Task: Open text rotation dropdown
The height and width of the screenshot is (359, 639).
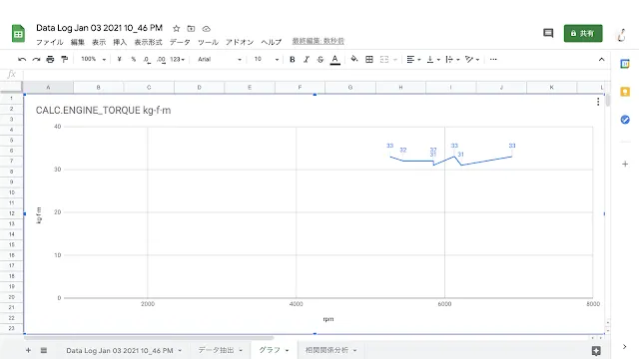Action: (472, 60)
